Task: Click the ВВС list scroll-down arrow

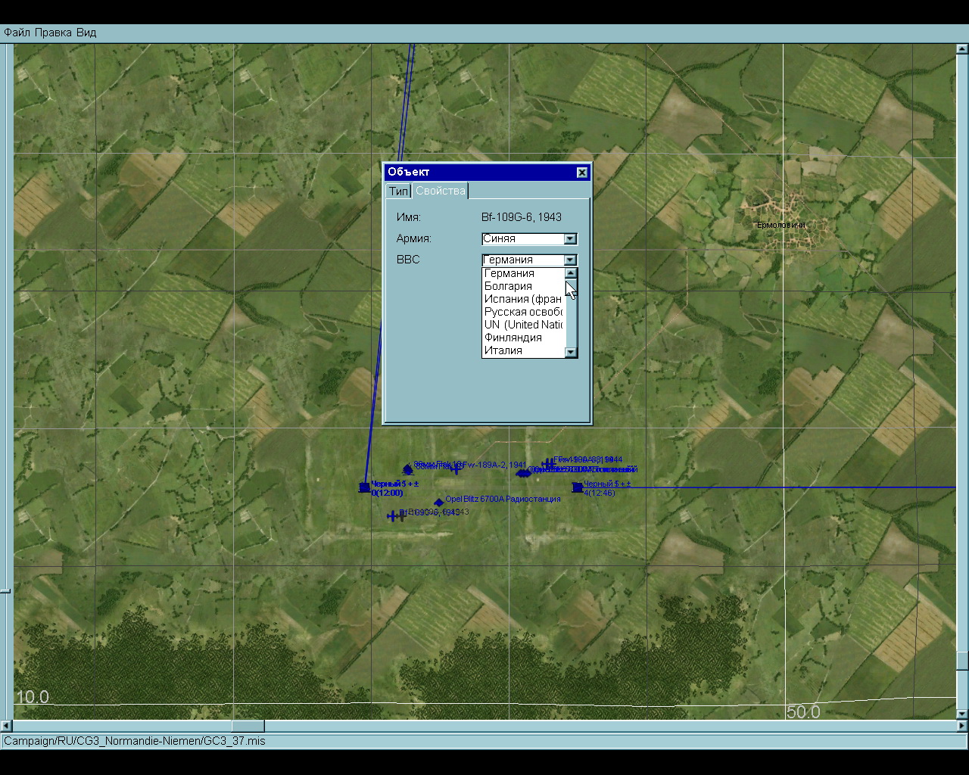Action: pos(571,352)
